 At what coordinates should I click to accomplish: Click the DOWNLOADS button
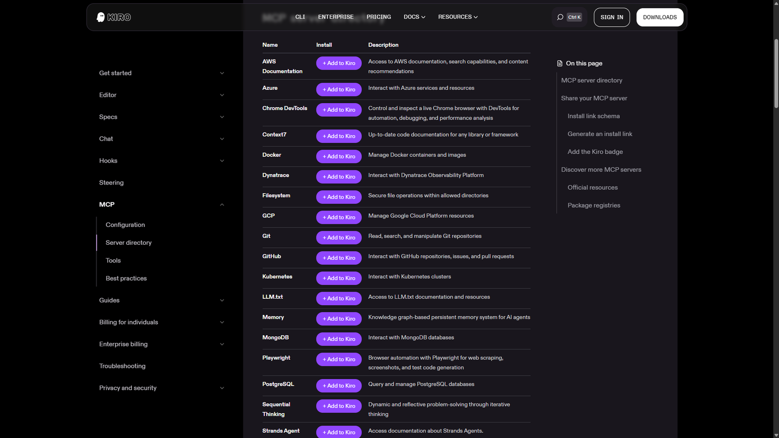point(660,17)
